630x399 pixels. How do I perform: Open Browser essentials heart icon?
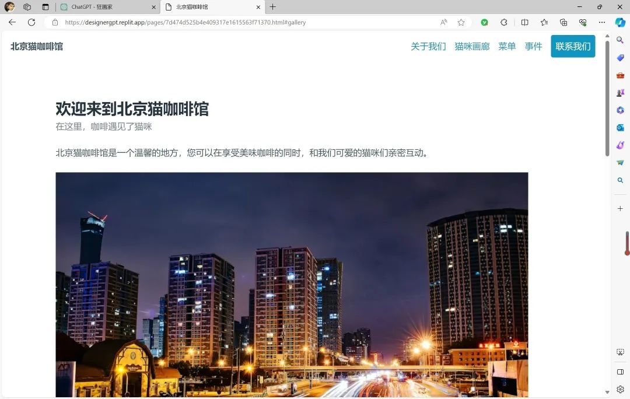[583, 23]
